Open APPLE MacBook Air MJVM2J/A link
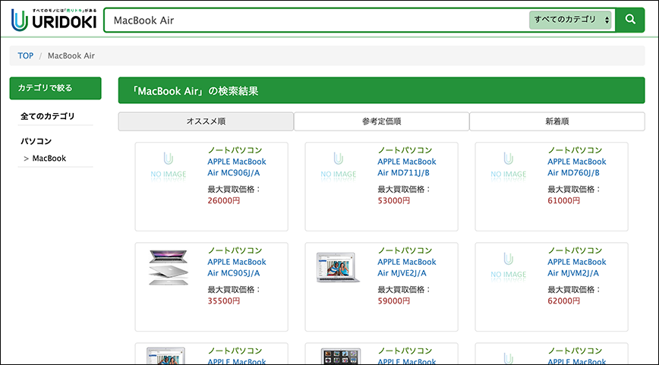Viewport: 659px width, 365px height. point(577,268)
